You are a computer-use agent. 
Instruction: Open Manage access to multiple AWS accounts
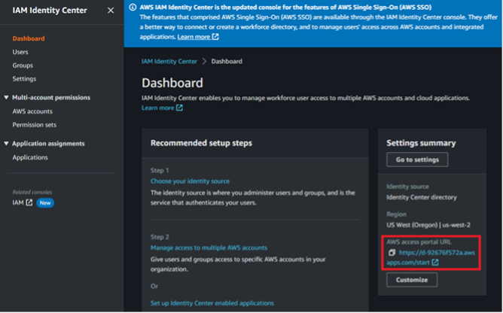pyautogui.click(x=209, y=248)
